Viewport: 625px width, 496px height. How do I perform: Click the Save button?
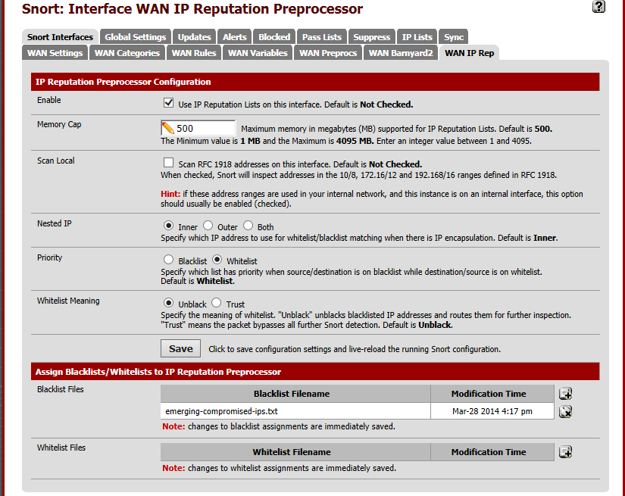tap(180, 348)
